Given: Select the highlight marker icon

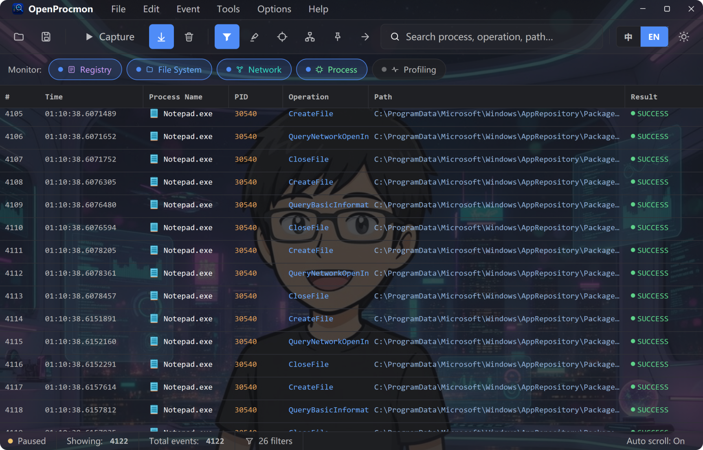Looking at the screenshot, I should (255, 37).
